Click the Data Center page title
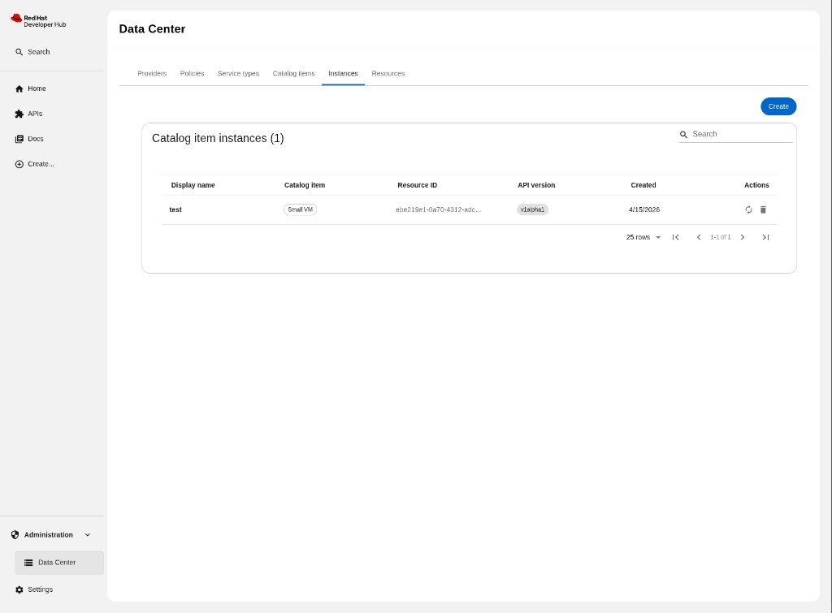The height and width of the screenshot is (613, 832). (x=152, y=29)
